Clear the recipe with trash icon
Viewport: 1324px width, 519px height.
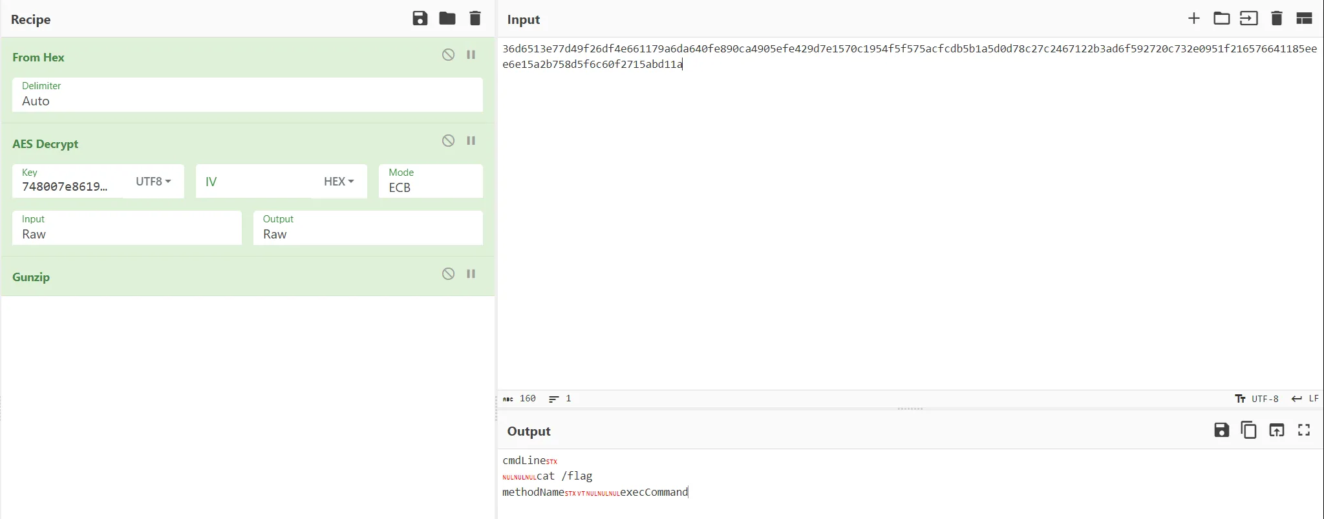pyautogui.click(x=475, y=19)
